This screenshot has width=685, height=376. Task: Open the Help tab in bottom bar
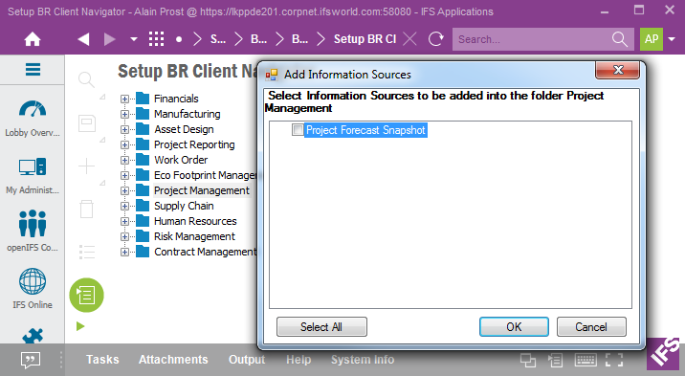pos(298,360)
